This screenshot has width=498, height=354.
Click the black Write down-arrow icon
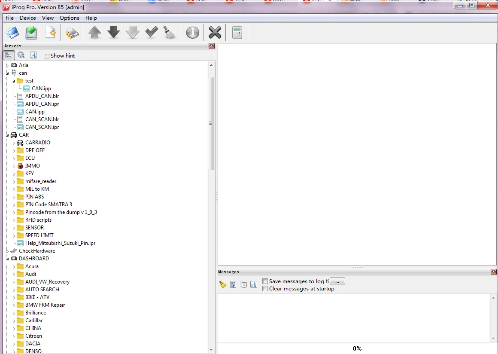tap(113, 32)
